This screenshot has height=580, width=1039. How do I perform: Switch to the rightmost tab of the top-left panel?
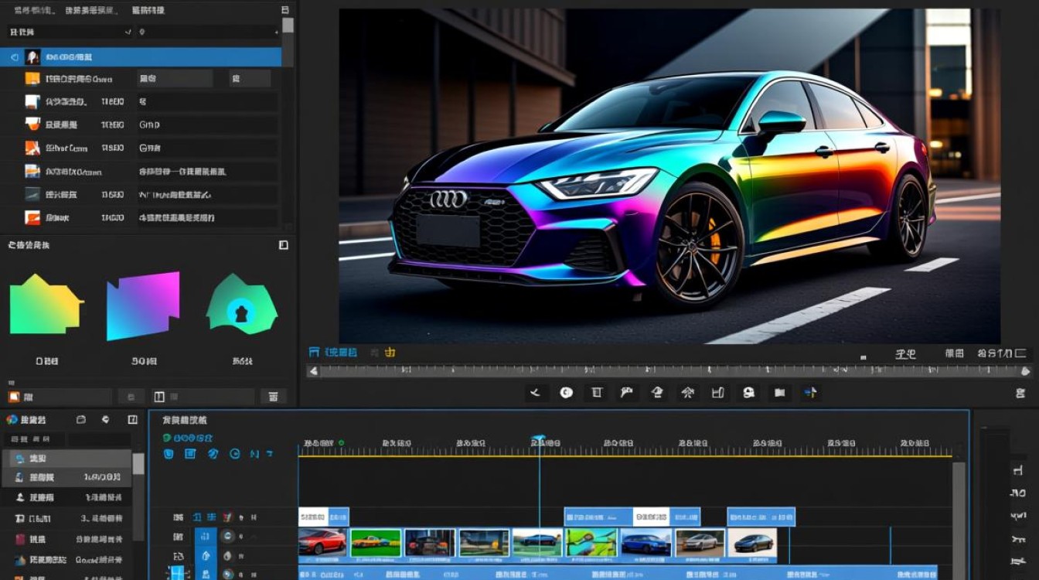(x=148, y=11)
